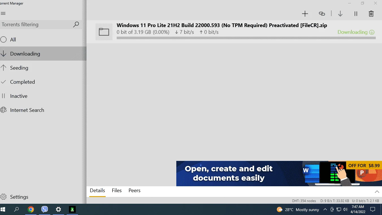Image resolution: width=382 pixels, height=215 pixels.
Task: Open the Windows notification center
Action: click(x=373, y=209)
